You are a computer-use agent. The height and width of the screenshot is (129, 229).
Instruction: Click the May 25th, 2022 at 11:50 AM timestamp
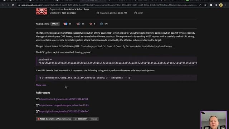click(113, 13)
